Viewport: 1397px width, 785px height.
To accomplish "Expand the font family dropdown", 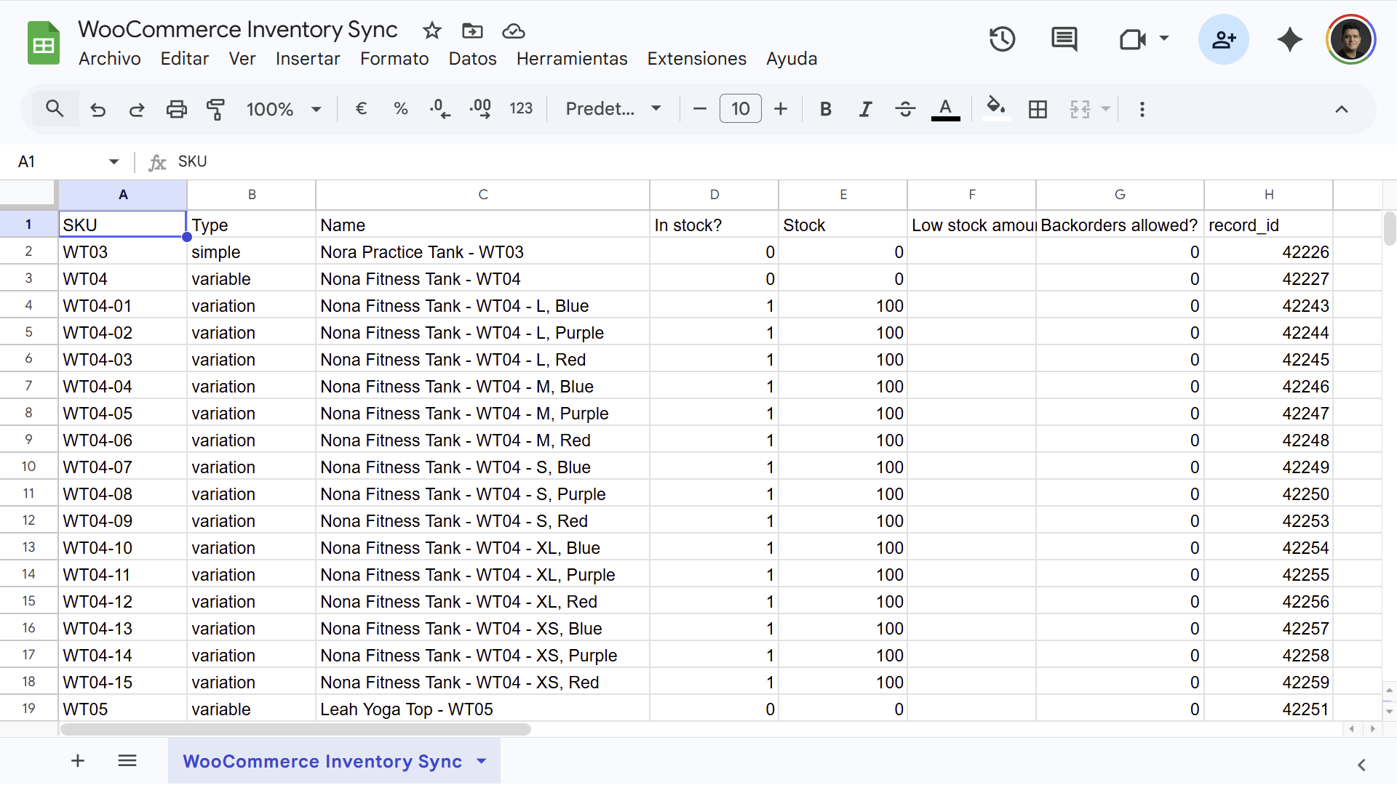I will coord(613,109).
